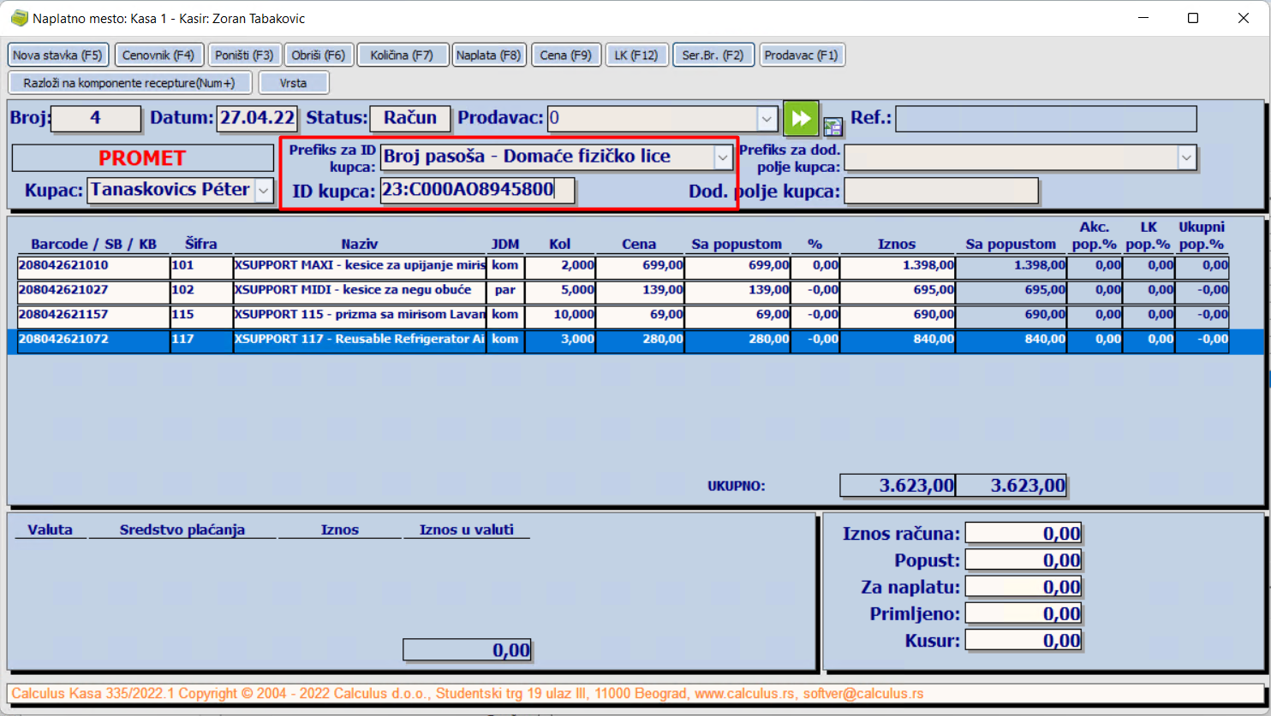Click Iznos cell 1.398,00 in XSUPPORT MAXI row
1271x716 pixels.
898,266
